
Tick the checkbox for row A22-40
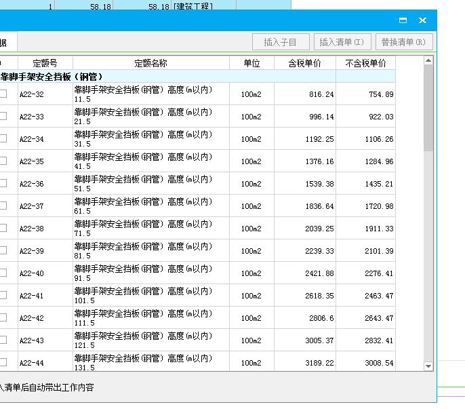[3, 273]
